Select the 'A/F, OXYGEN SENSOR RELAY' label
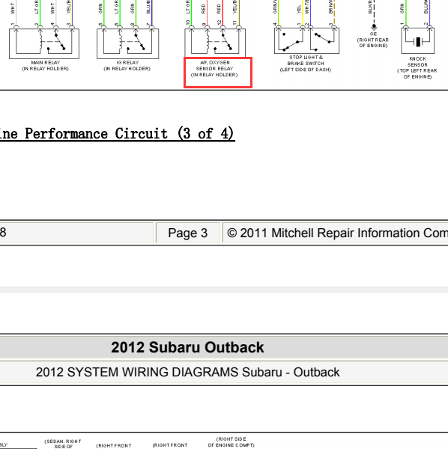Image resolution: width=448 pixels, height=449 pixels. click(x=215, y=66)
